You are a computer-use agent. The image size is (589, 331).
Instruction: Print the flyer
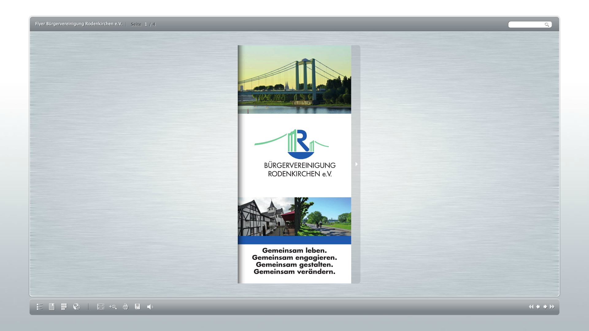pyautogui.click(x=125, y=307)
